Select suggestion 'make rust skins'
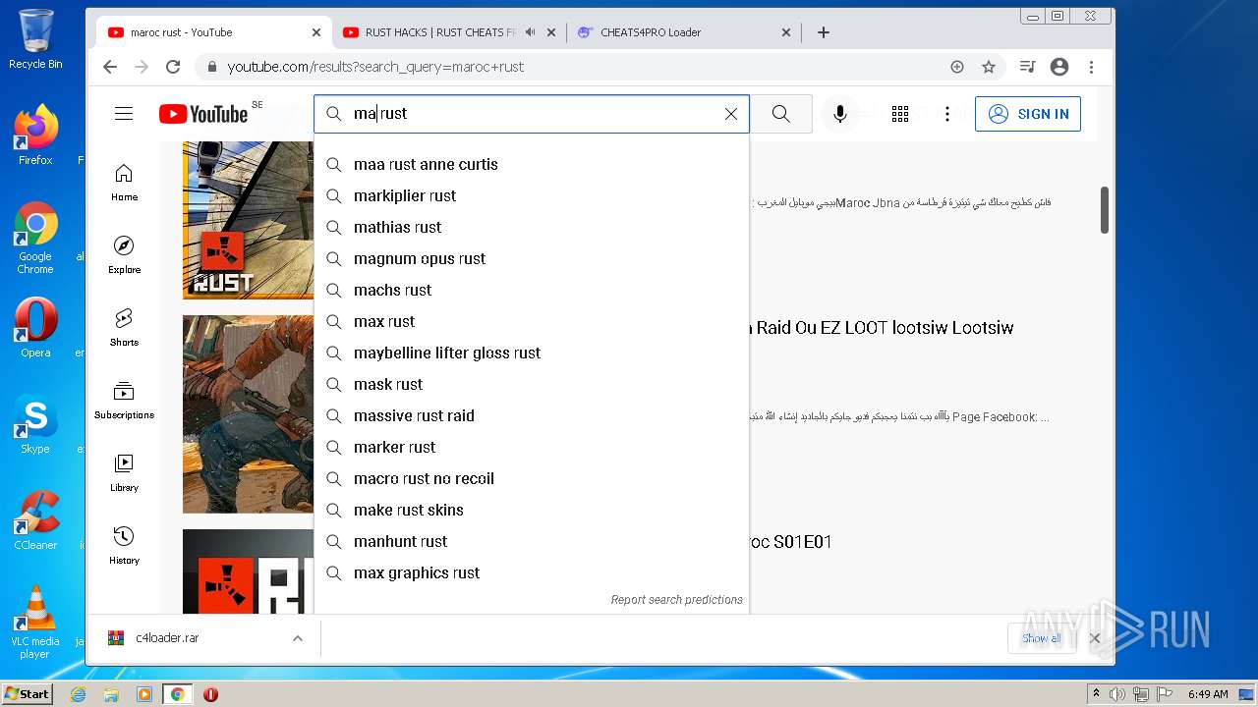The height and width of the screenshot is (707, 1258). [532, 511]
